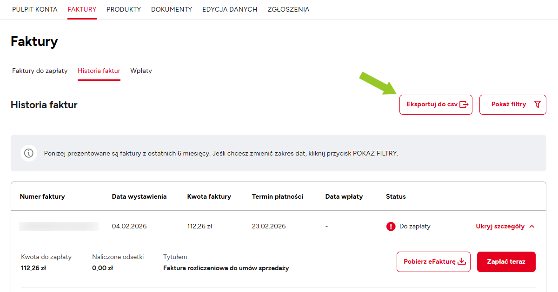Open the Pulpit konta menu
Screen dimensions: 558x292
click(35, 9)
